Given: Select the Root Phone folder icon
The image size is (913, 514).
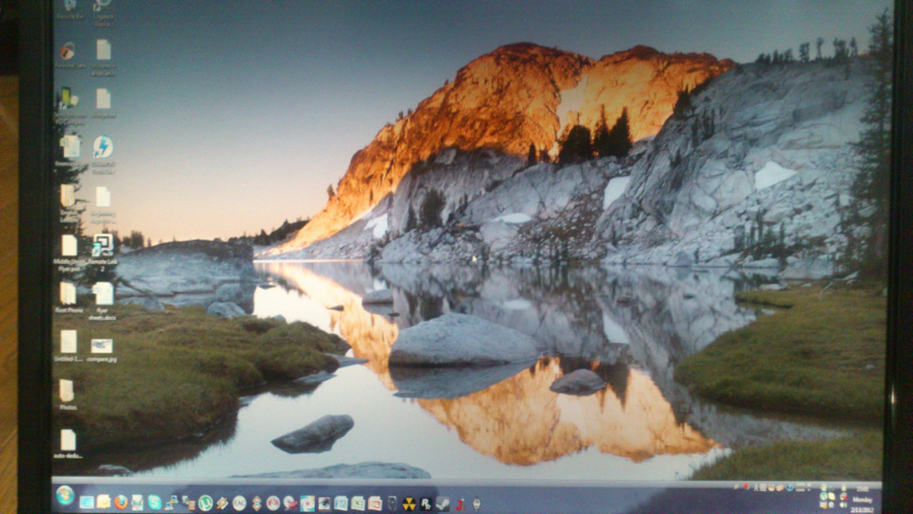Looking at the screenshot, I should click(68, 298).
